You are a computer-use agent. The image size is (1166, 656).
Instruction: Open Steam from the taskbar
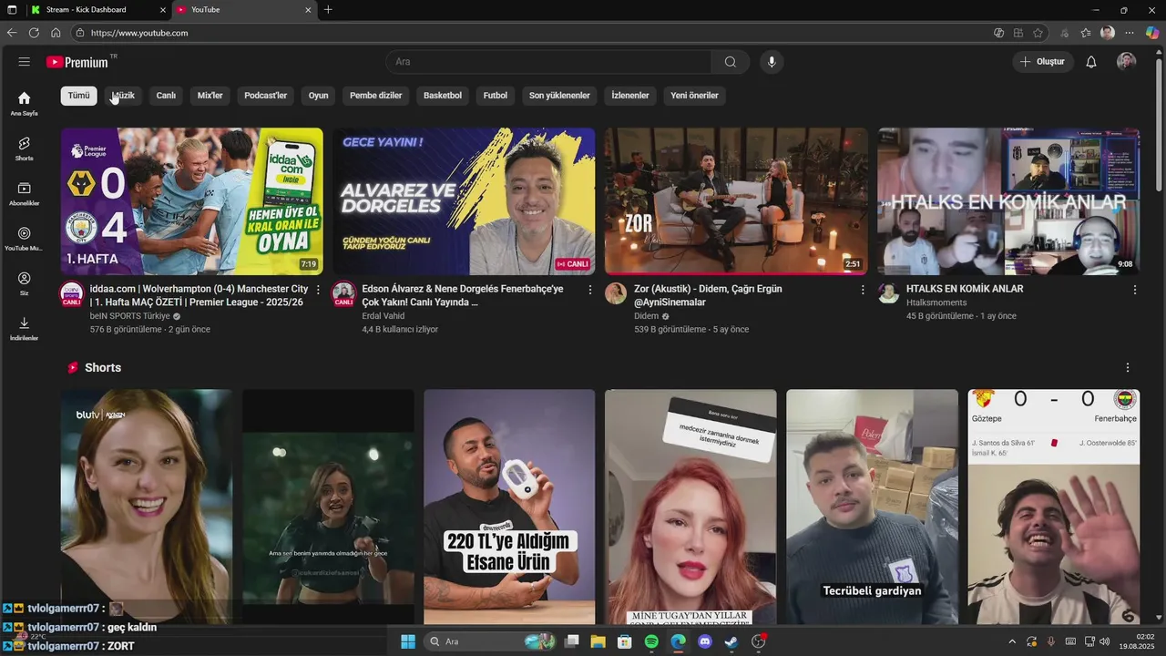coord(731,641)
